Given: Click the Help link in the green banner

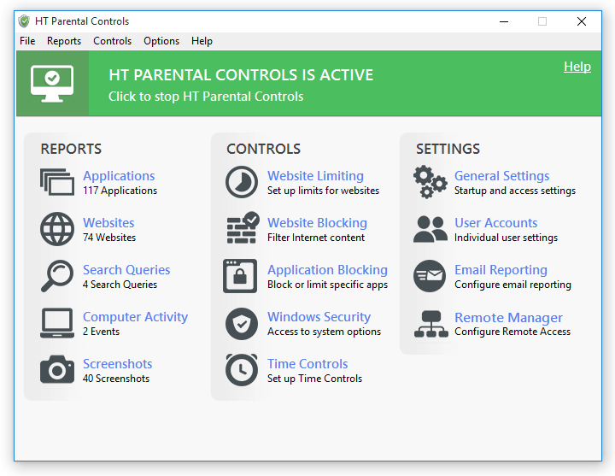Looking at the screenshot, I should [577, 67].
